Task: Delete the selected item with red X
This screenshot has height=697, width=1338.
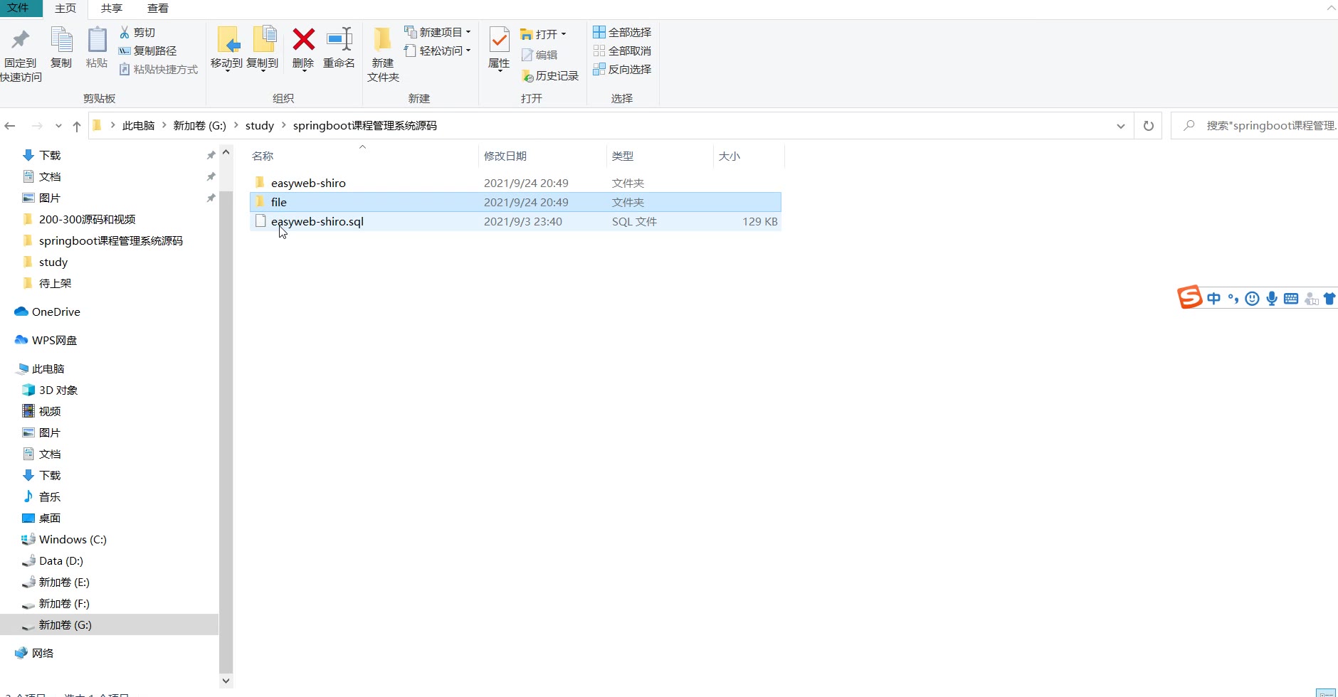Action: point(303,48)
